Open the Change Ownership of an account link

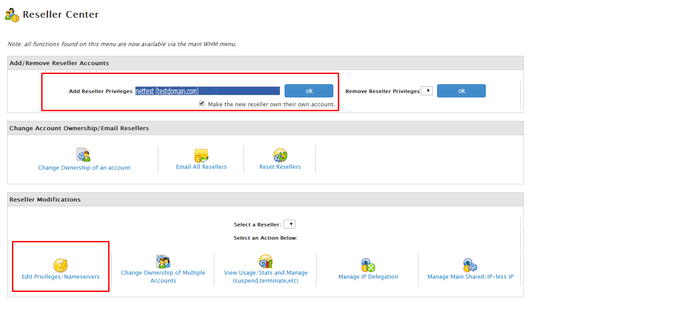(84, 167)
